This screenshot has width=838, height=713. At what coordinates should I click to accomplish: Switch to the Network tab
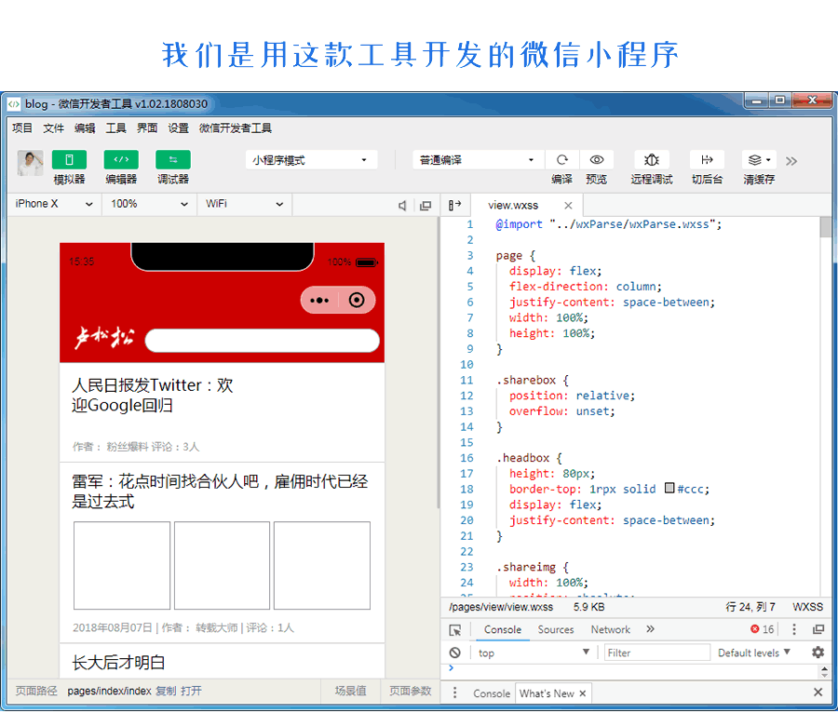pos(610,629)
